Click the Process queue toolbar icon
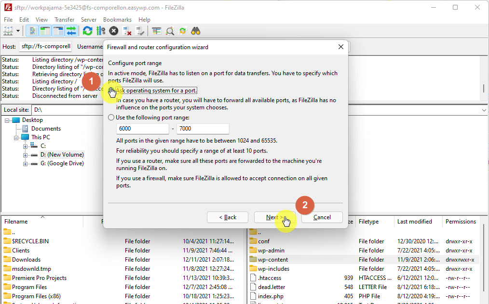The image size is (489, 304). pos(101,31)
